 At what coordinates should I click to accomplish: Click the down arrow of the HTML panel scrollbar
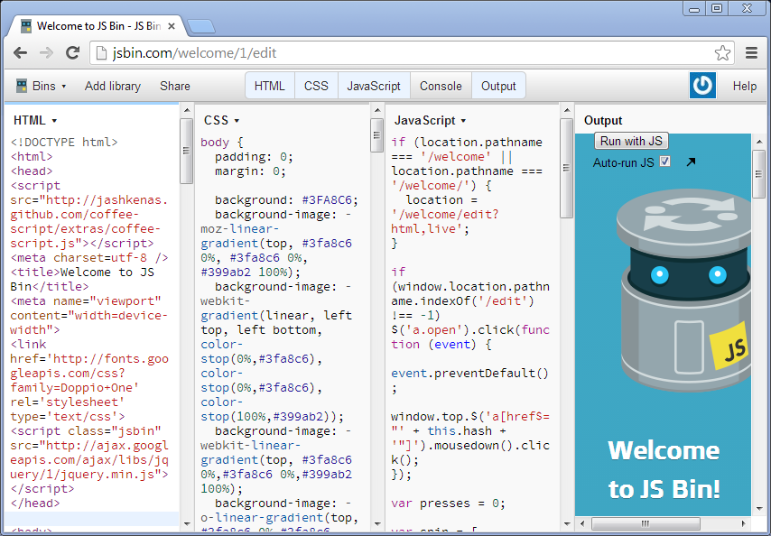click(187, 523)
